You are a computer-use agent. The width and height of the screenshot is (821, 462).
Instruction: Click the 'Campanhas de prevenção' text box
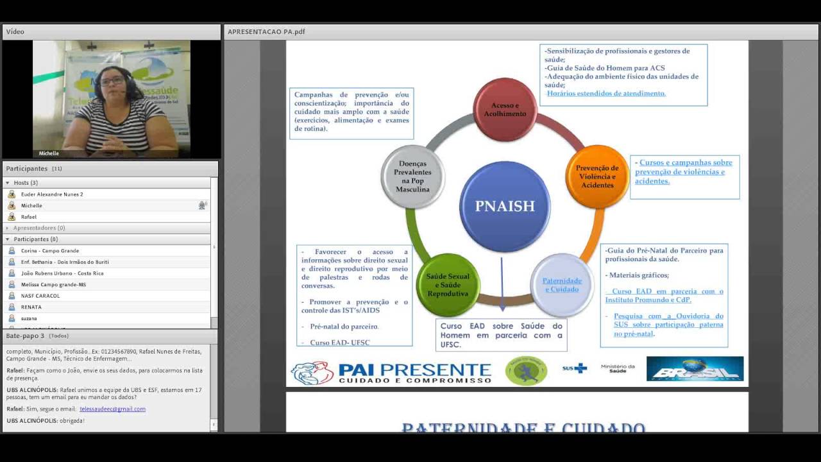coord(351,113)
